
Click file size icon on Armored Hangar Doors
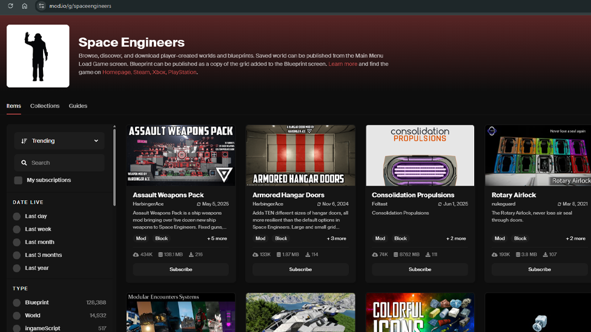pyautogui.click(x=279, y=255)
